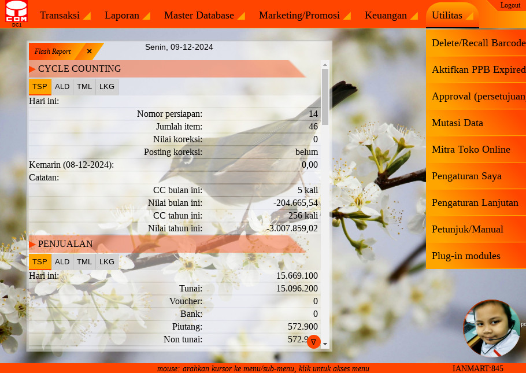
Task: Click the orange round down-triangle button
Action: click(x=313, y=342)
